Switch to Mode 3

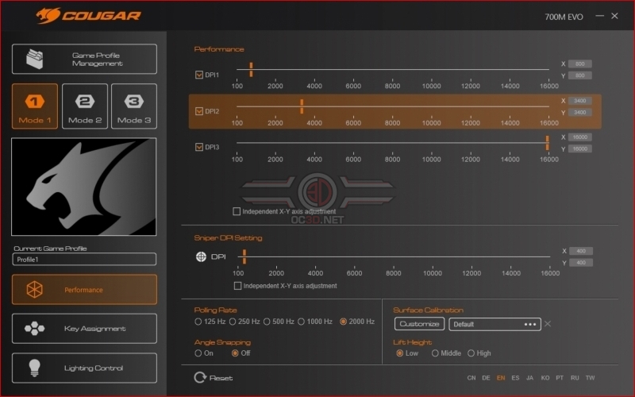134,106
